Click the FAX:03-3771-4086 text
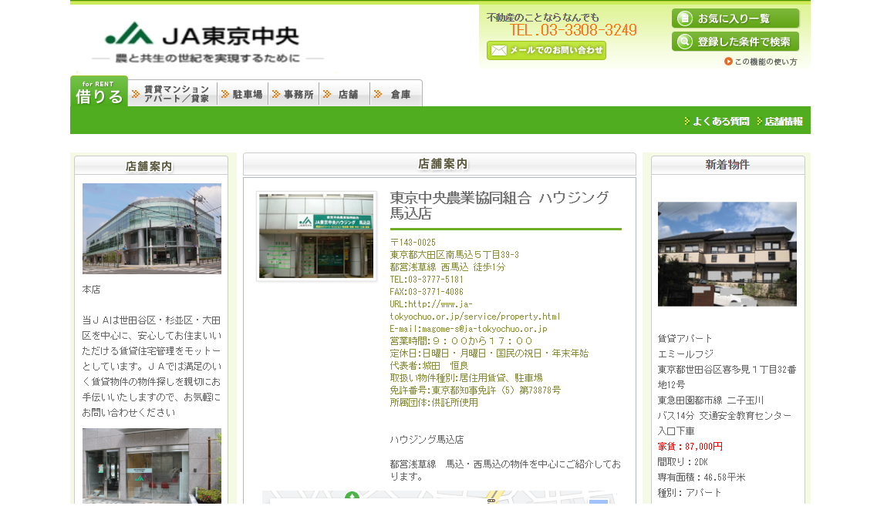Viewport: 894px width, 506px height. (x=427, y=292)
